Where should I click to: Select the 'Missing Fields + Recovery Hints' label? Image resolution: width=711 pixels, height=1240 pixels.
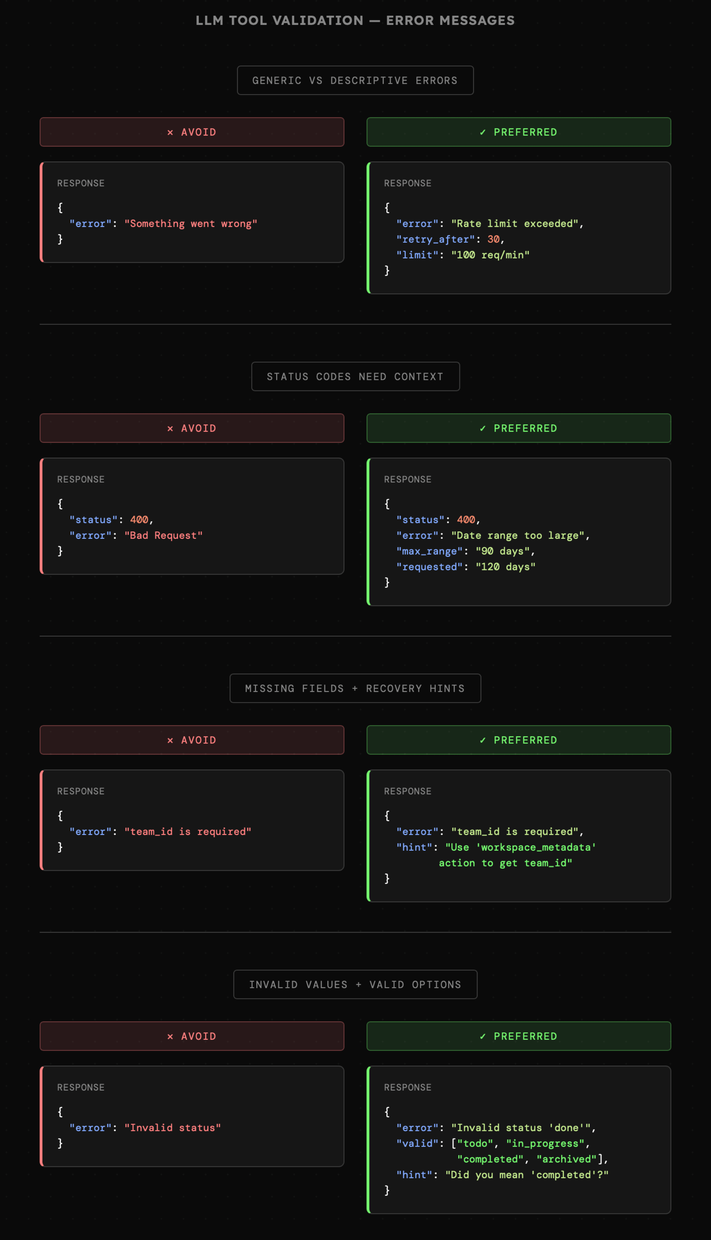point(355,688)
